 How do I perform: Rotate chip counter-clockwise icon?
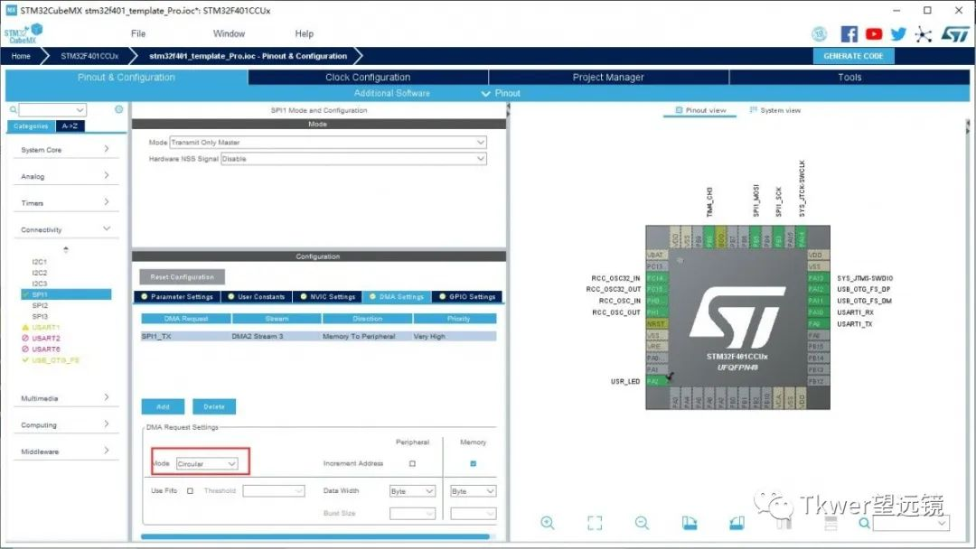[737, 523]
